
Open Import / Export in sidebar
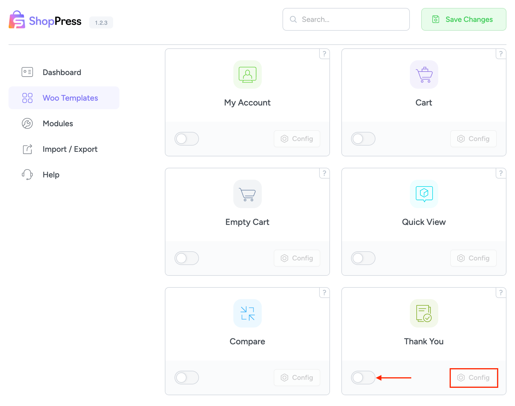[x=70, y=149]
